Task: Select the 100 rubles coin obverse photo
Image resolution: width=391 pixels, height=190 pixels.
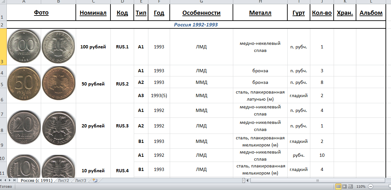Action: point(24,46)
